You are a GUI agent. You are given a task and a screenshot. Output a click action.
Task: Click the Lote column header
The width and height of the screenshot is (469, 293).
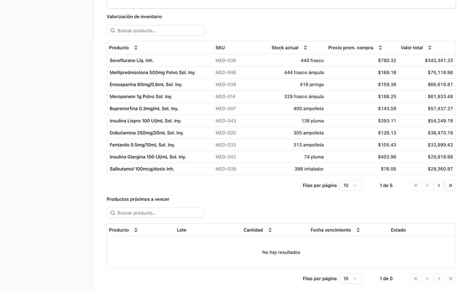(x=181, y=230)
